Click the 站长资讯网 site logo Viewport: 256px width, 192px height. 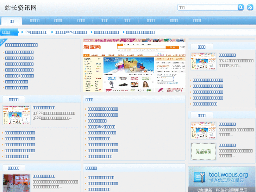pyautogui.click(x=20, y=8)
